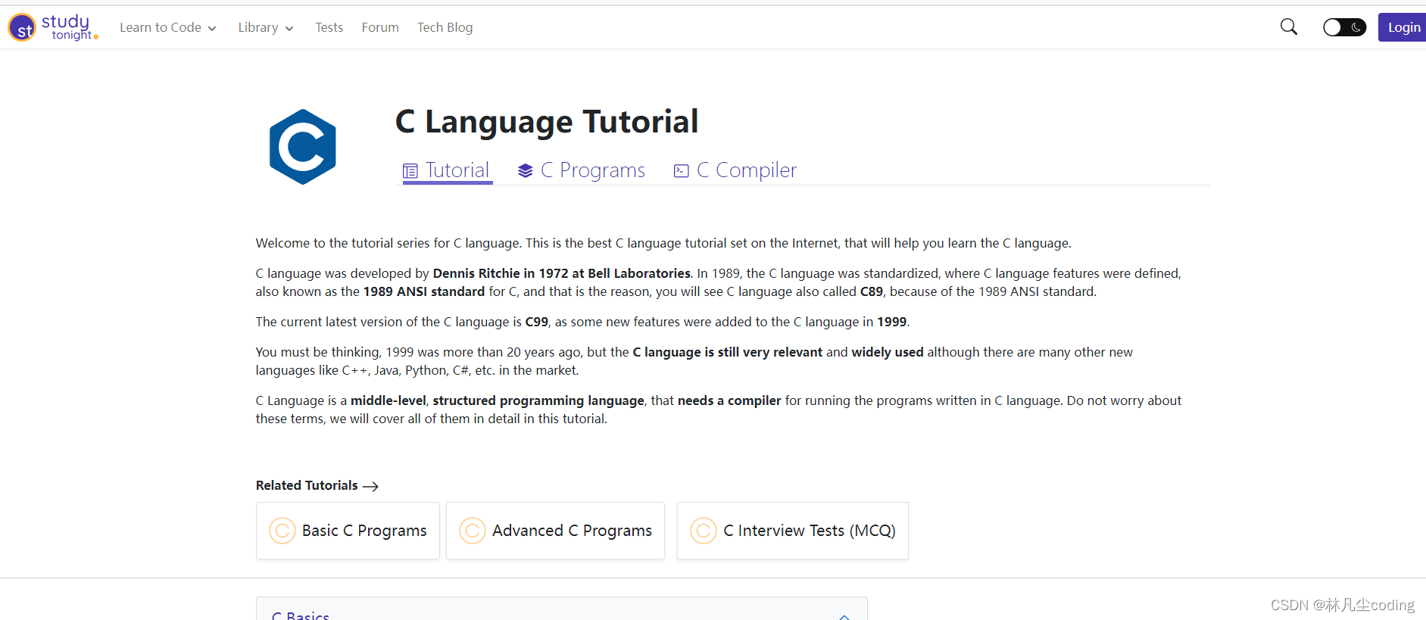Toggle dark mode switch

click(1344, 27)
